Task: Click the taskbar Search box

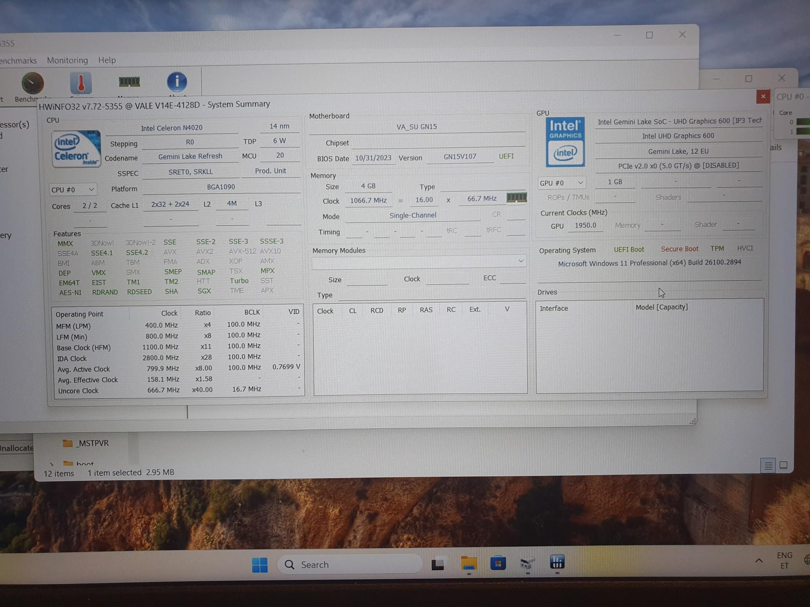Action: [x=350, y=565]
